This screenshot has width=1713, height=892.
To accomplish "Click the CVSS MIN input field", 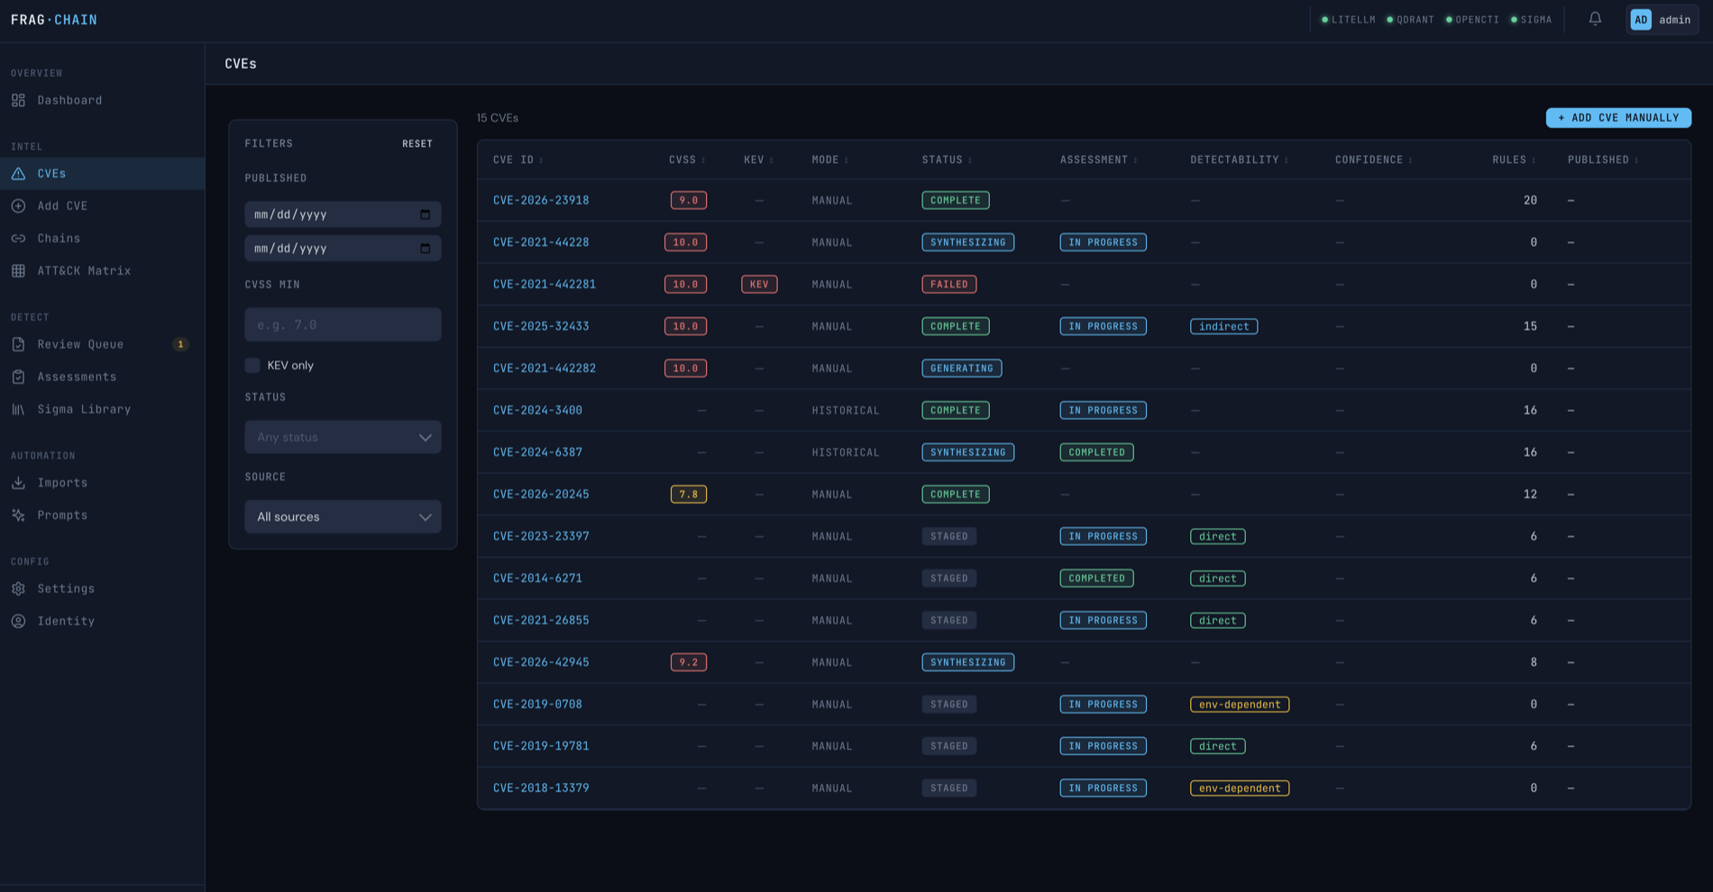I will coord(343,324).
